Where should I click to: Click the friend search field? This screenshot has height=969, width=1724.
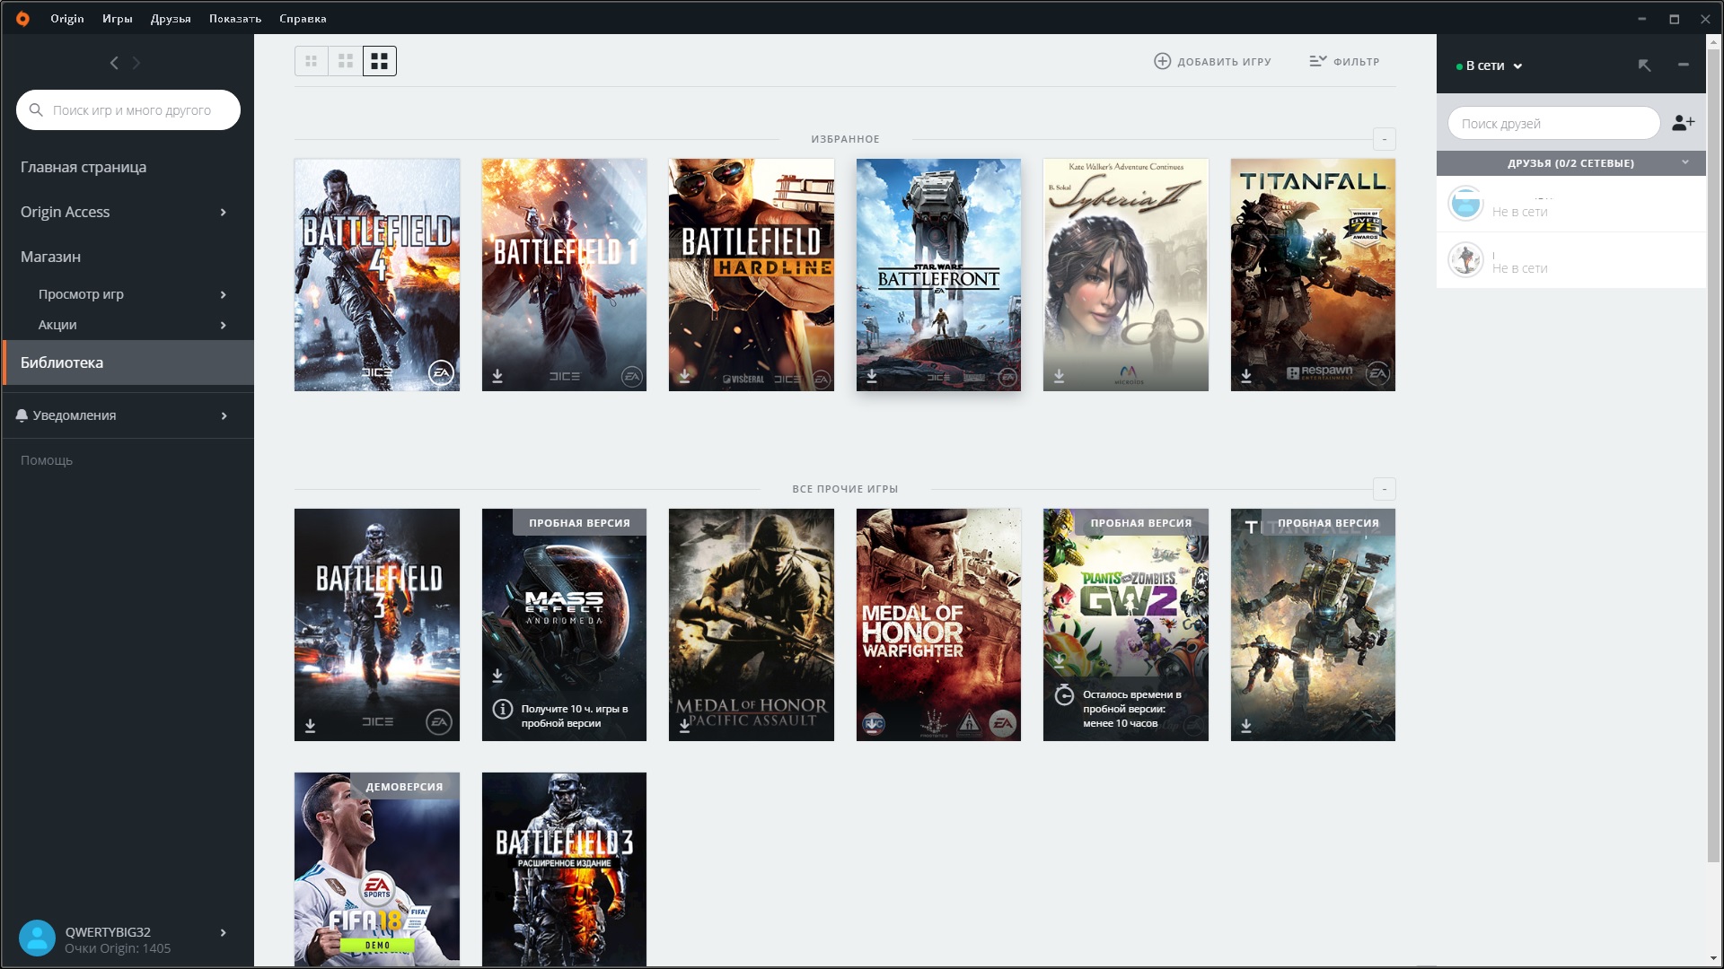coord(1553,123)
